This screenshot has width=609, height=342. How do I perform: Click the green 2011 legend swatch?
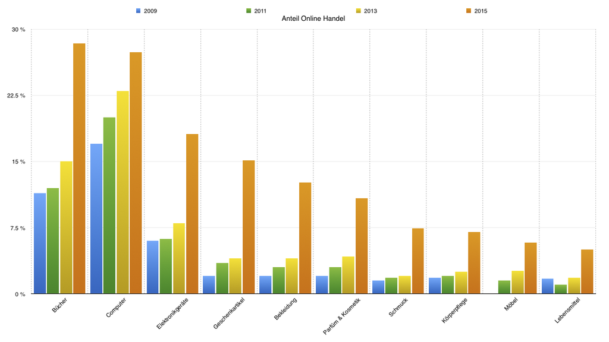249,11
